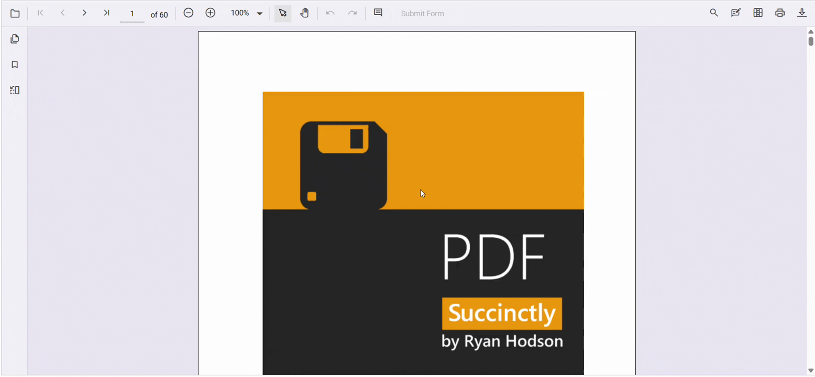
Task: Open the annotation editing toolbar
Action: coord(736,13)
